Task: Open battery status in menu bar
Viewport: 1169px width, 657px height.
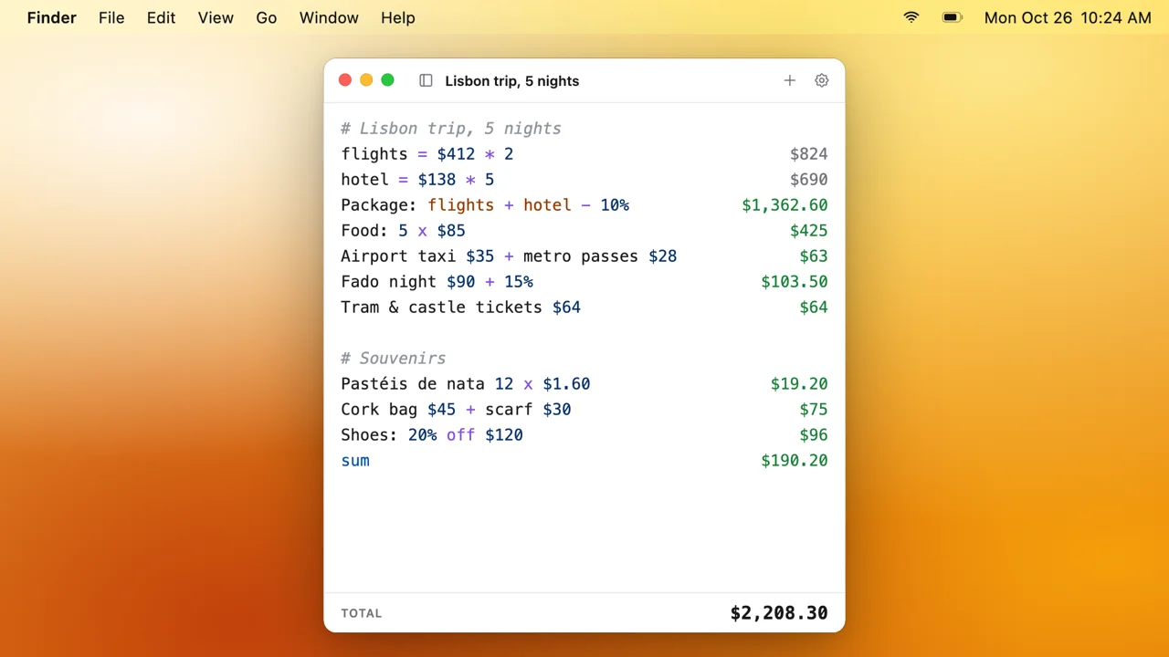Action: click(953, 17)
